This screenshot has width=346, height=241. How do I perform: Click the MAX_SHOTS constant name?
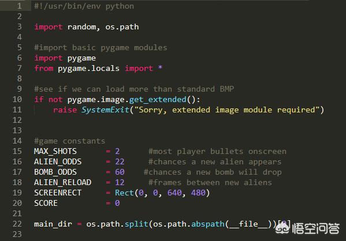pos(55,151)
